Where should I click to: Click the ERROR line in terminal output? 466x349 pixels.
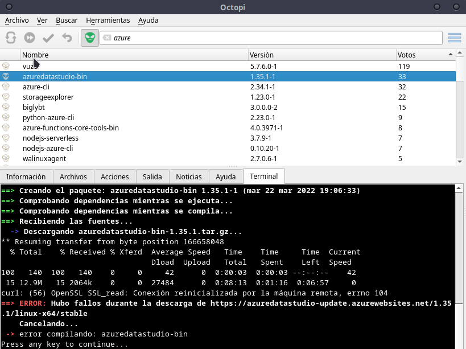coord(226,308)
